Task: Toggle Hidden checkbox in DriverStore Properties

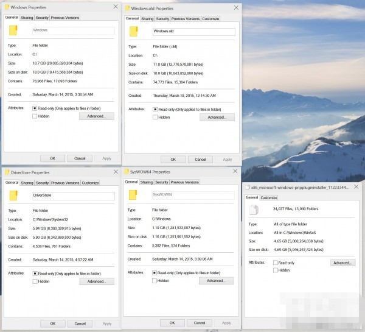Action: pos(35,281)
